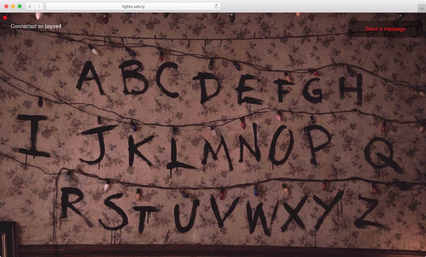
Task: Click the painted letter P
Action: pos(317,144)
